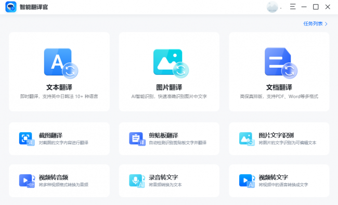Viewport: 338px width, 205px height.
Task: Click description 将音频转换为文本
Action: pos(165,185)
